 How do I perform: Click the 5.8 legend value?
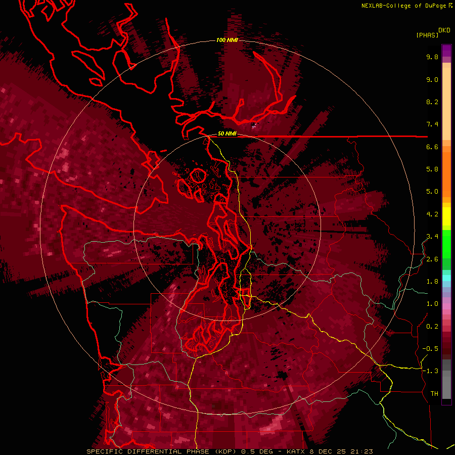(x=432, y=169)
